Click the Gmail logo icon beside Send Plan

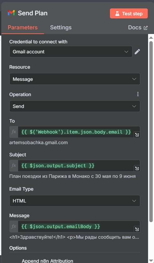coord(11,13)
